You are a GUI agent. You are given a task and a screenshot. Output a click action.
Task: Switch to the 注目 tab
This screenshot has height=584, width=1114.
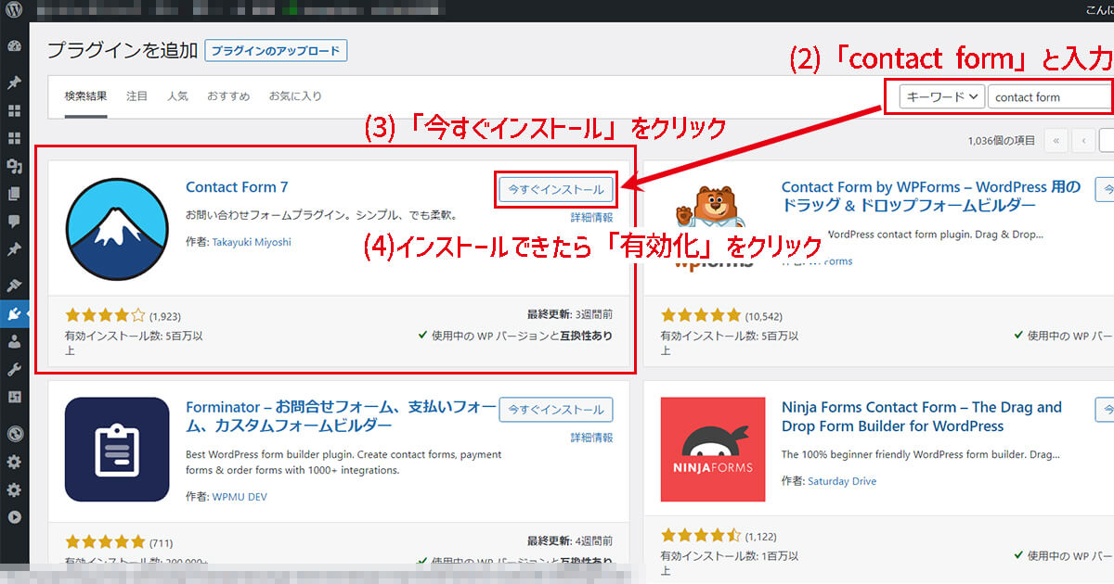pyautogui.click(x=136, y=95)
